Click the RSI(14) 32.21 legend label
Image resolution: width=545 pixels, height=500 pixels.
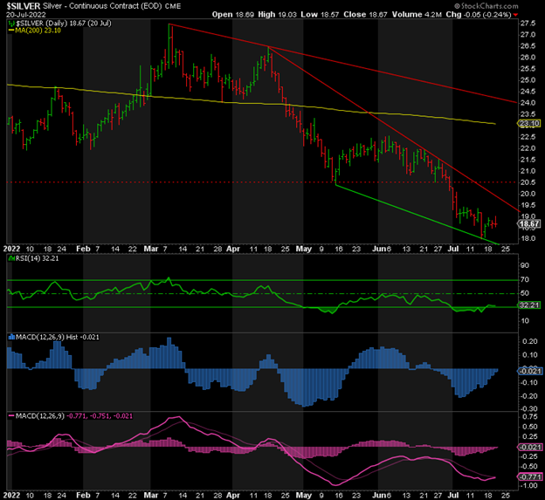38,258
